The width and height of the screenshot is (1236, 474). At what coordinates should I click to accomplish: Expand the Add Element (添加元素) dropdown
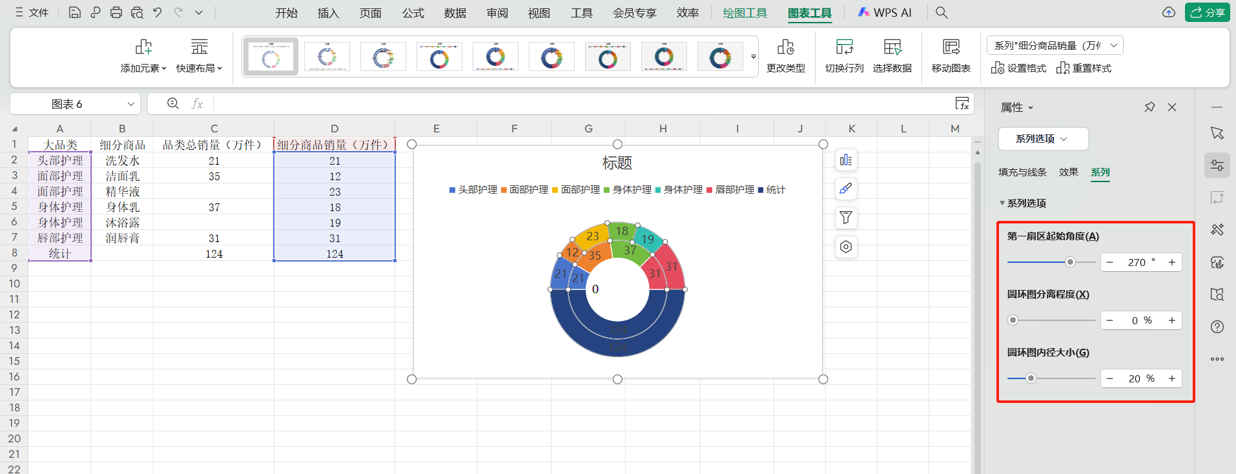click(143, 68)
